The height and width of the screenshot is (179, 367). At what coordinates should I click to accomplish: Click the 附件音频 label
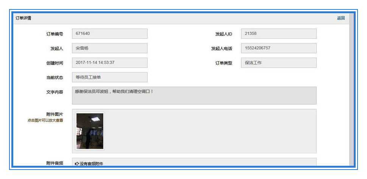coord(55,163)
